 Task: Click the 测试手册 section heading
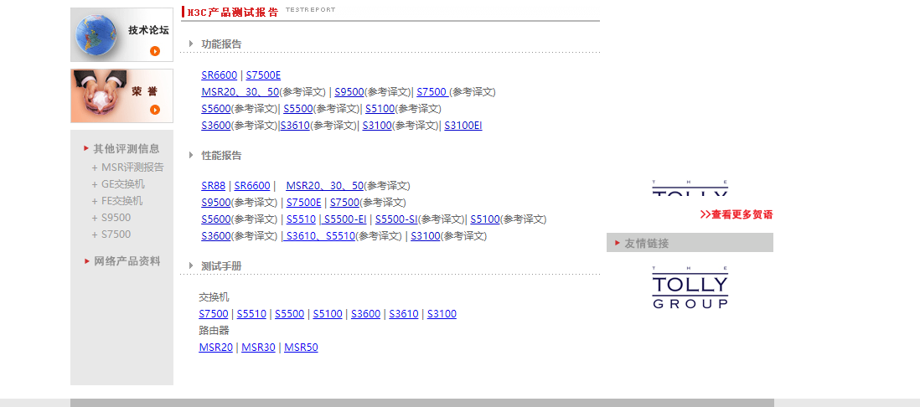pos(221,266)
